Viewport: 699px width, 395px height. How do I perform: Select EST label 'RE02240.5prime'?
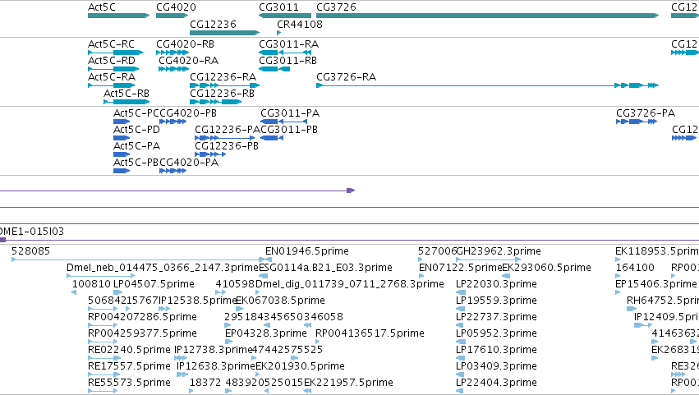tap(129, 351)
